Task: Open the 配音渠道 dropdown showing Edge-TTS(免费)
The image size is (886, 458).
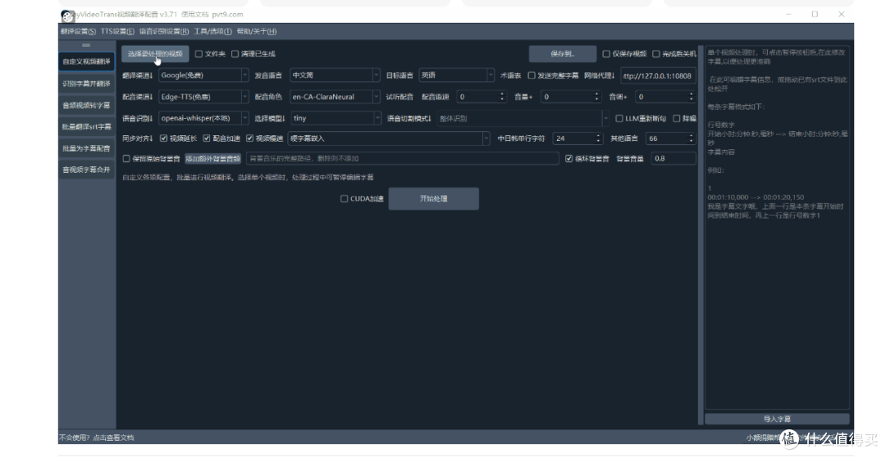Action: tap(203, 97)
